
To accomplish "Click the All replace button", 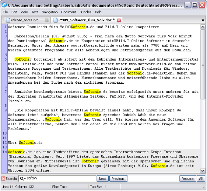I will point(201,179).
